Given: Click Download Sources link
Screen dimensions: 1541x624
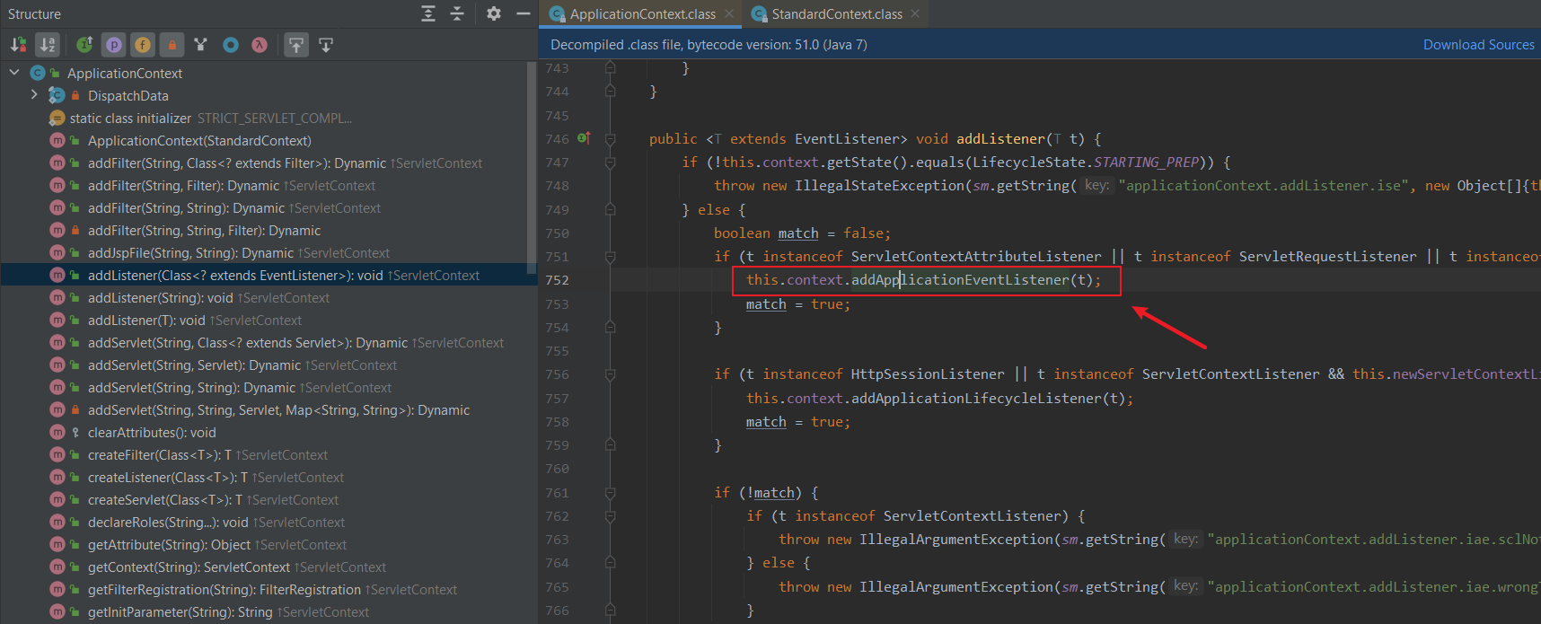Looking at the screenshot, I should tap(1478, 45).
